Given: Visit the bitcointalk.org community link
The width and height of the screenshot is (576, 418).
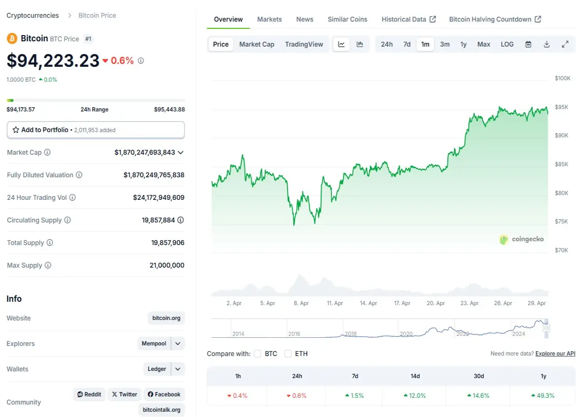Looking at the screenshot, I should [162, 410].
